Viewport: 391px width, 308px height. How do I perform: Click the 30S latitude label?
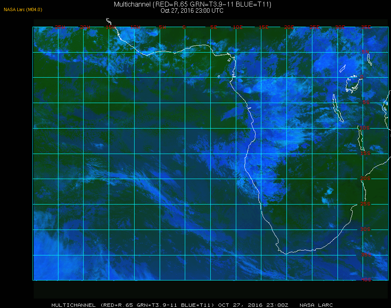coord(365,229)
